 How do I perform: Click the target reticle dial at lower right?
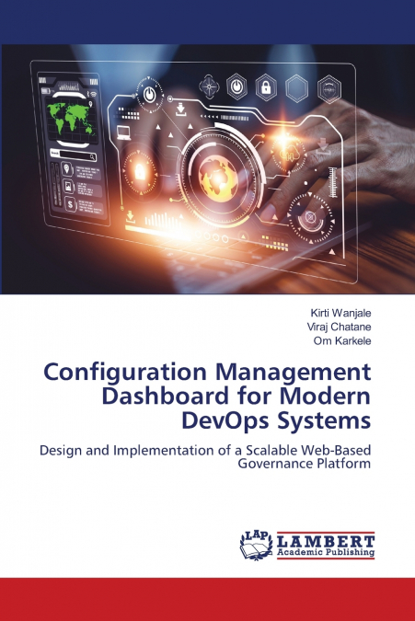[311, 217]
